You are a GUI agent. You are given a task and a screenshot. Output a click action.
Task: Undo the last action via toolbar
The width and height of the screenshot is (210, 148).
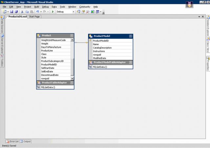click(38, 12)
